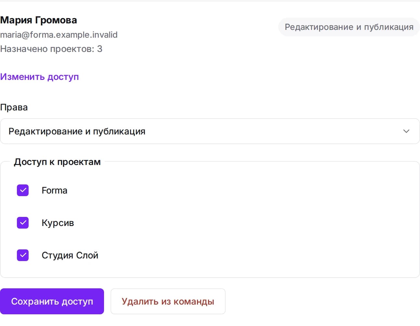This screenshot has height=326, width=420.
Task: Click the name Мария Громова
Action: 38,20
